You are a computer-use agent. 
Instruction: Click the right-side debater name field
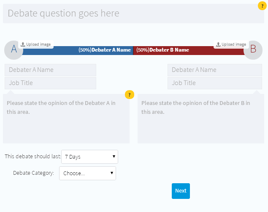(x=215, y=70)
